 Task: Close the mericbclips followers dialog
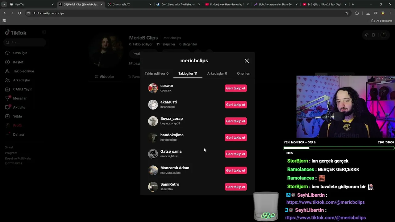[x=247, y=61]
